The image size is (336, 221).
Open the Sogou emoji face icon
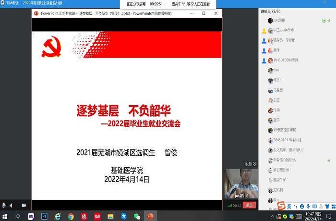pos(302,206)
